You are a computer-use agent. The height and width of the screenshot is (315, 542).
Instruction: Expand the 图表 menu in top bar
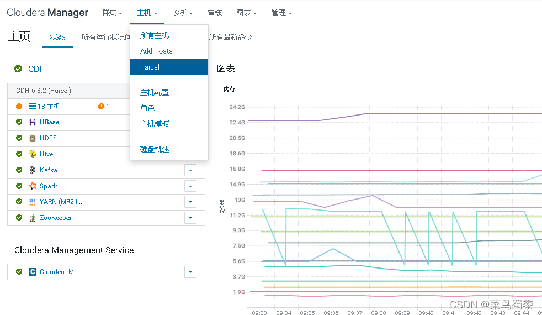247,13
